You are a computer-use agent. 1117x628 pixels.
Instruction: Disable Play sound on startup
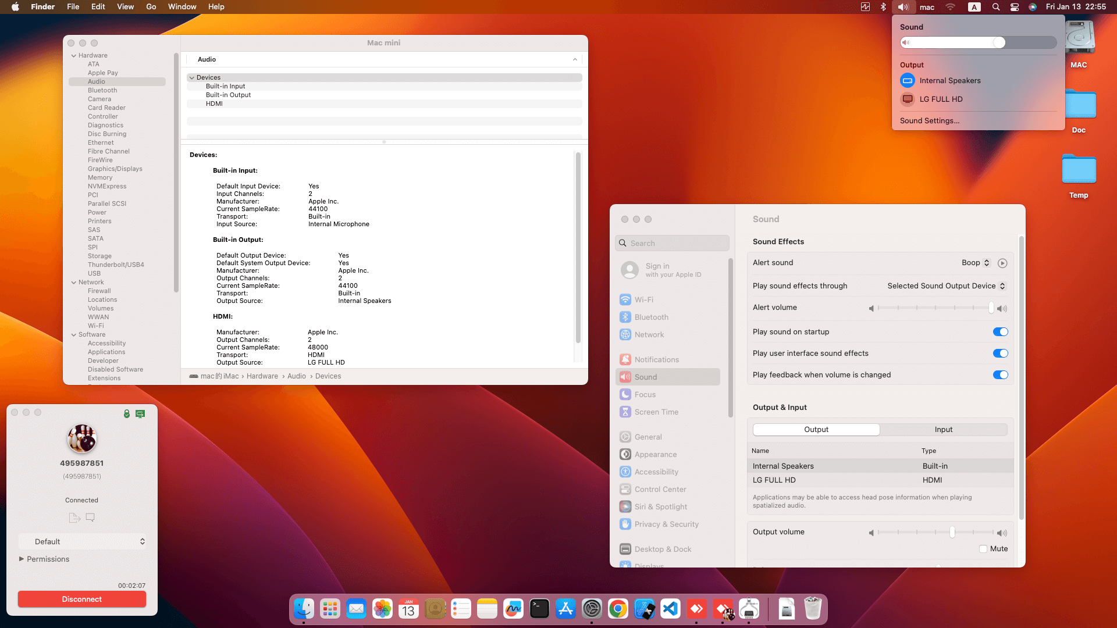coord(1000,332)
